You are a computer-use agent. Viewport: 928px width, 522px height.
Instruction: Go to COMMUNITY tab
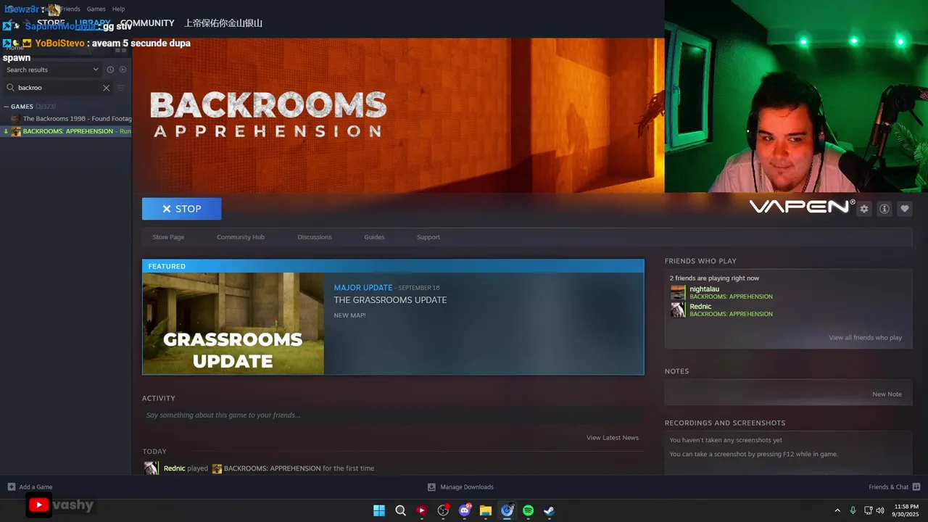[x=147, y=23]
